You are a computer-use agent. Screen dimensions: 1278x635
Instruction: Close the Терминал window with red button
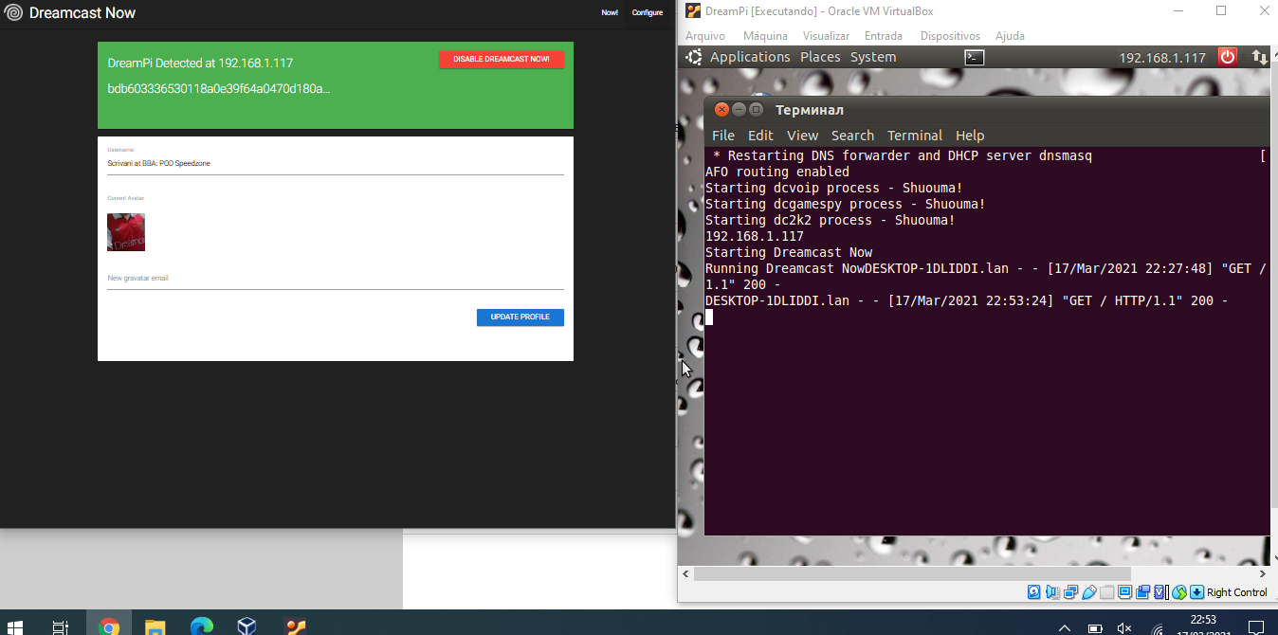pos(721,110)
